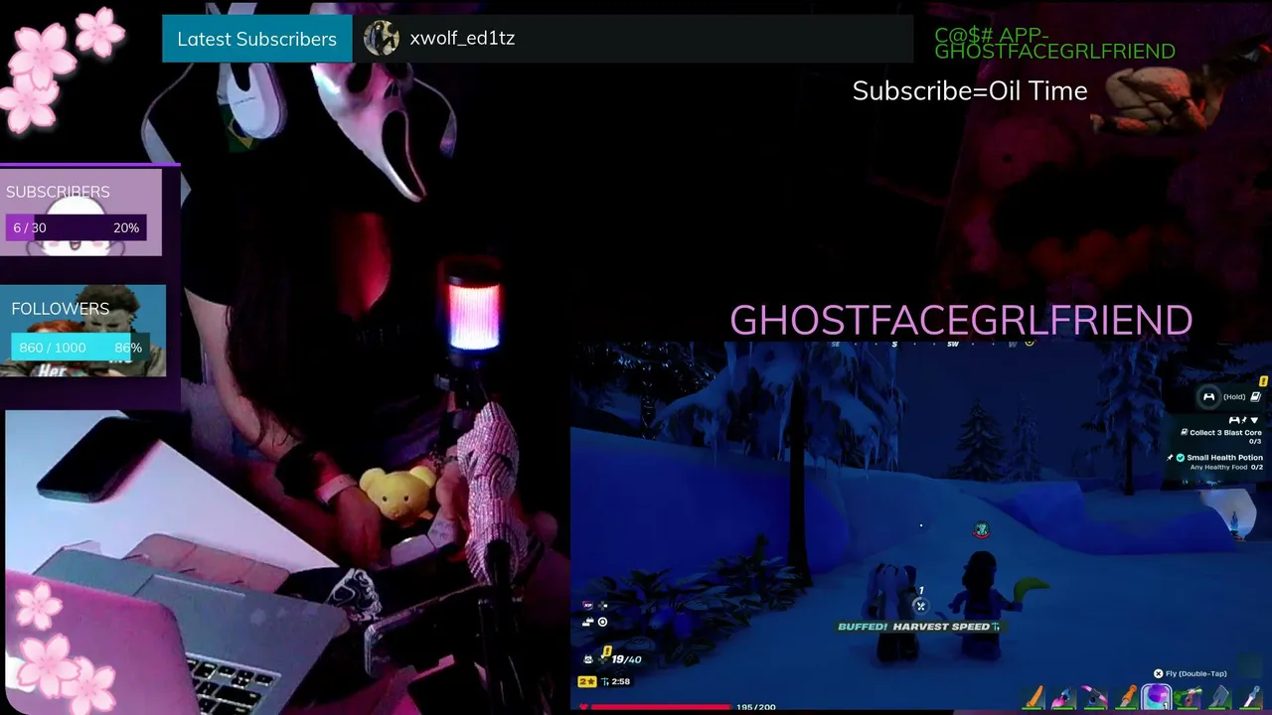
Task: Click the harvest buff icon beside 2:58
Action: [x=605, y=681]
